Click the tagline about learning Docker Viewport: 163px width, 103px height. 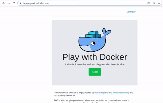pos(95,64)
